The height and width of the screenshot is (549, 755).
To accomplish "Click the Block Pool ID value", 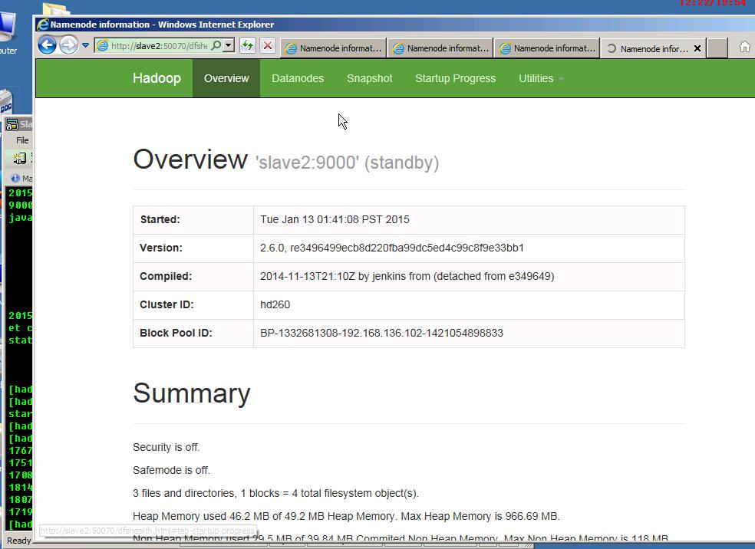I will click(381, 333).
